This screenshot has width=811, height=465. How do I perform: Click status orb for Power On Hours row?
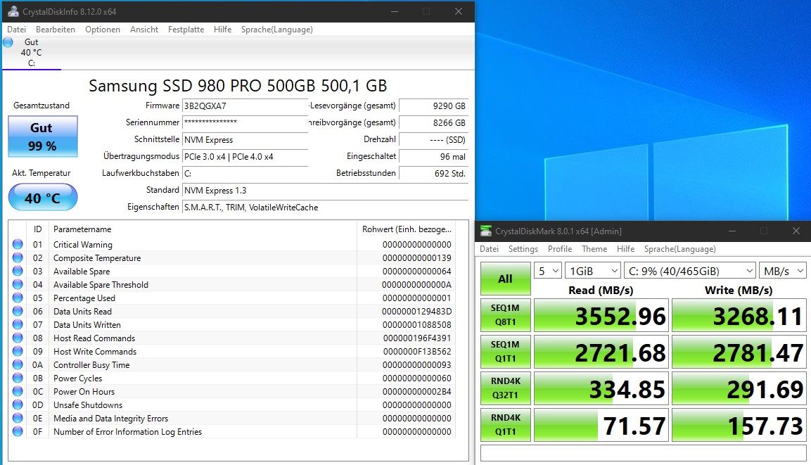18,392
